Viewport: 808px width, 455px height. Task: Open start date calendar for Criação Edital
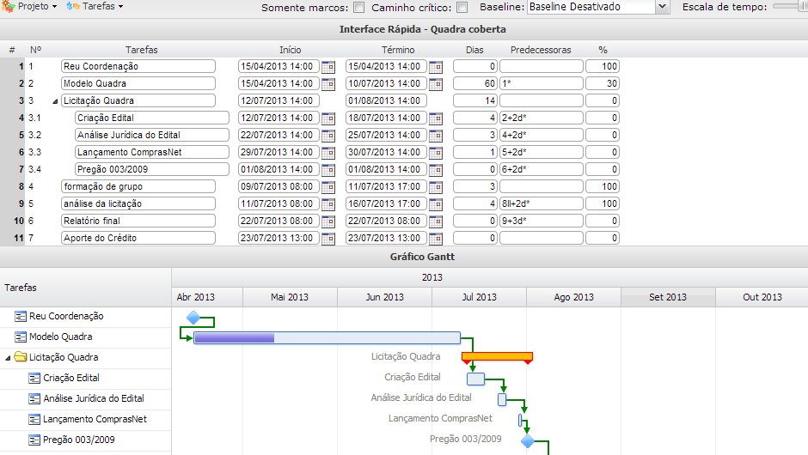pyautogui.click(x=328, y=118)
